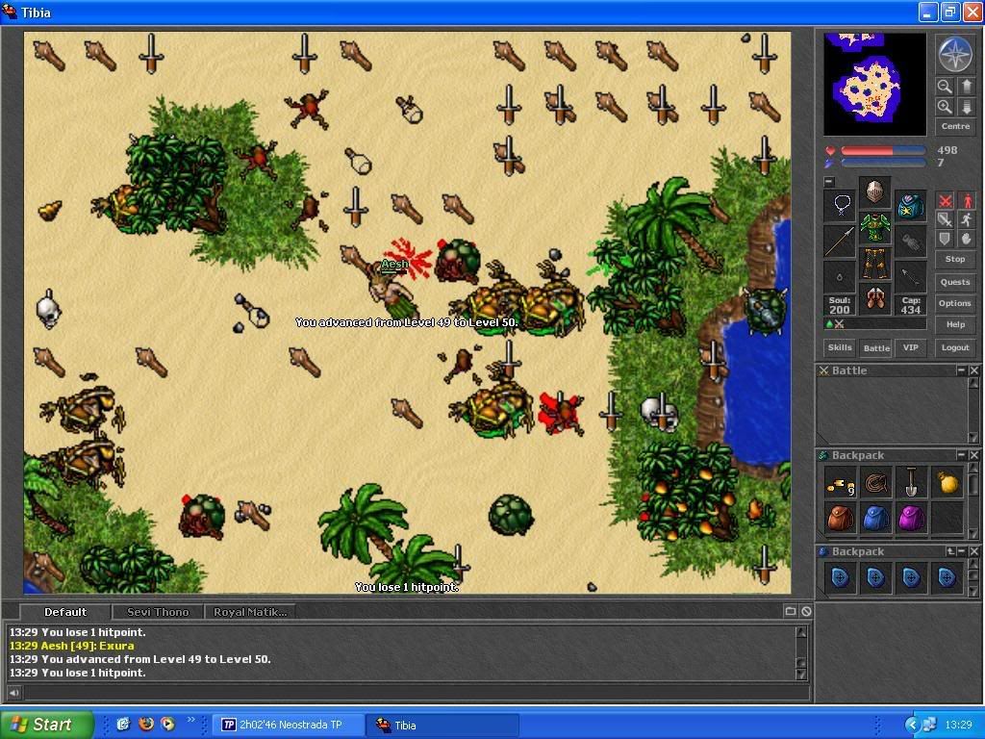Switch to Royal Matik chat tab
The height and width of the screenshot is (739, 985).
pyautogui.click(x=249, y=611)
